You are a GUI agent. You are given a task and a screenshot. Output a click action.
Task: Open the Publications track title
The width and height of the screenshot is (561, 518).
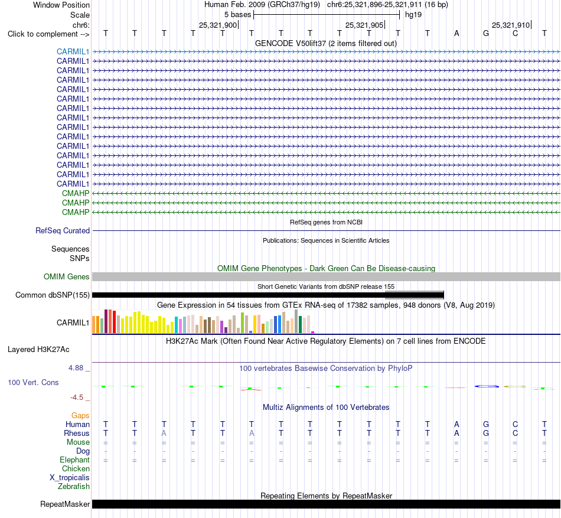point(326,240)
